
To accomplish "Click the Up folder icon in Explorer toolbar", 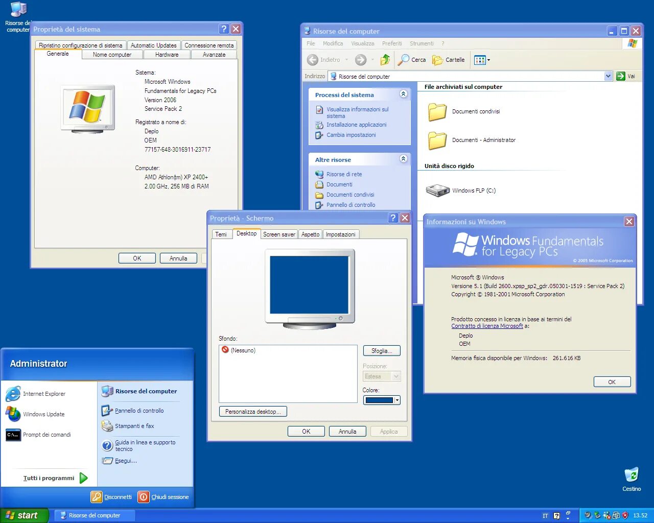I will pos(385,60).
